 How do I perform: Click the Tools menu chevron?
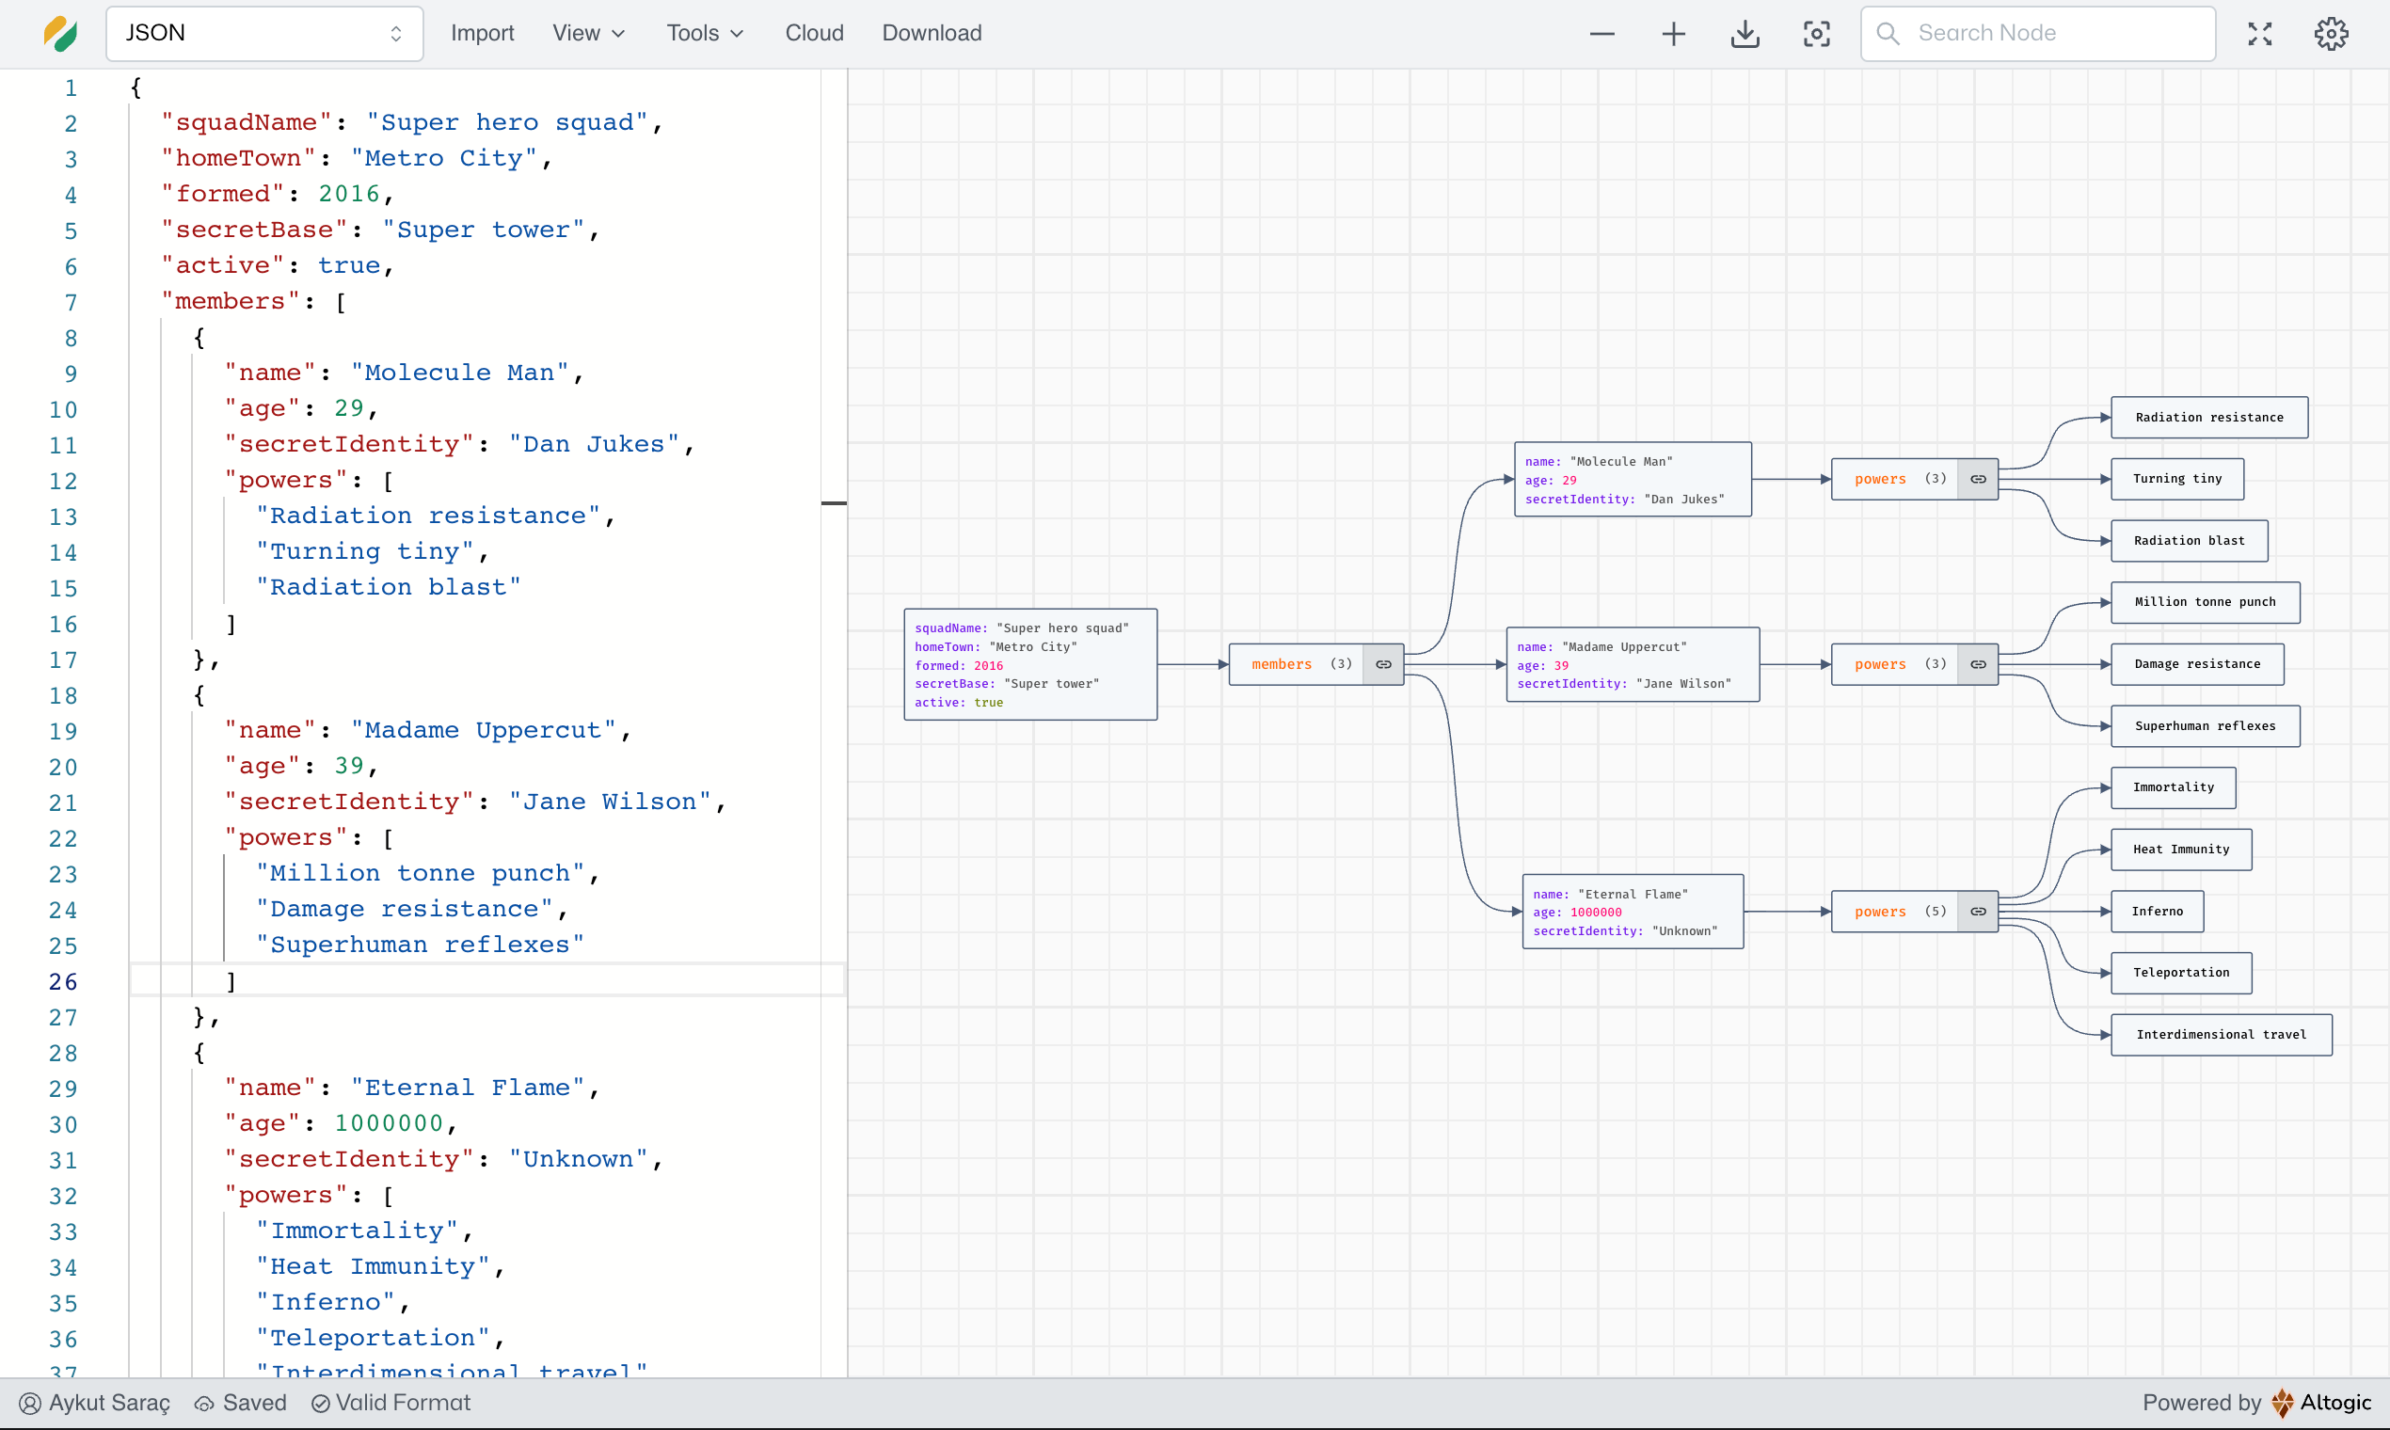(738, 34)
